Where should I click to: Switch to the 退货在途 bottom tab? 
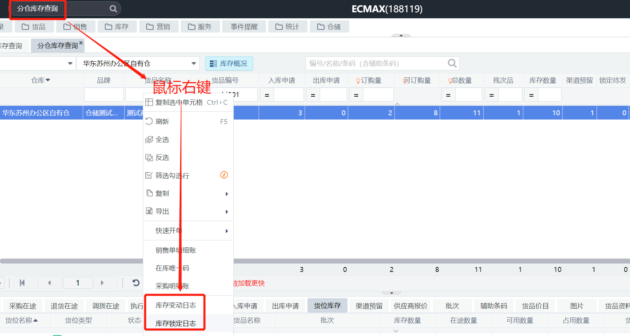click(x=64, y=306)
